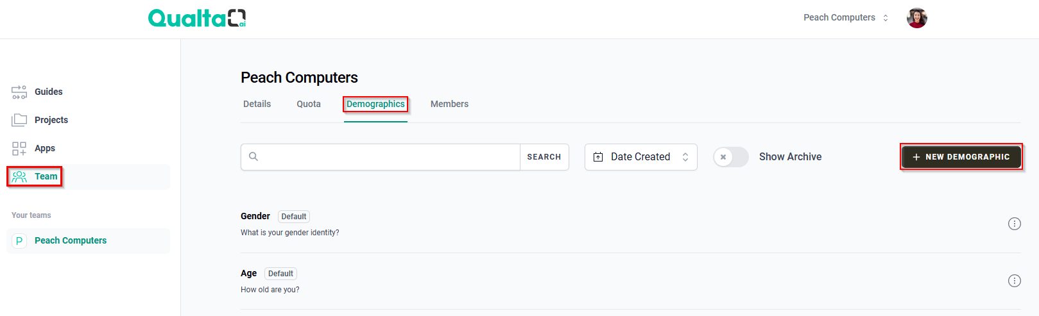Open Projects in the sidebar

point(89,120)
